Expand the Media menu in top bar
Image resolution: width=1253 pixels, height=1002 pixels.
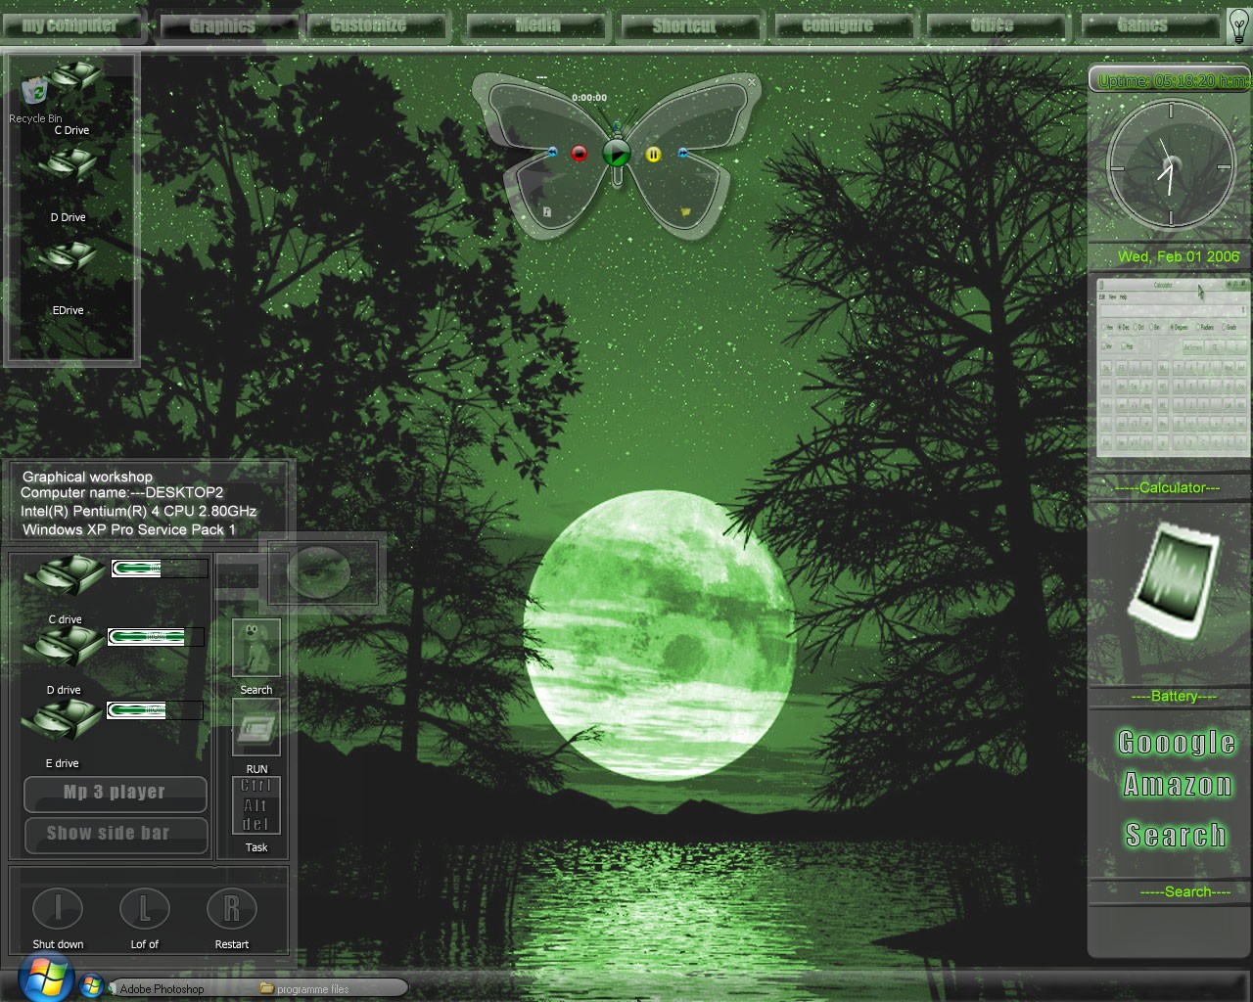[537, 26]
